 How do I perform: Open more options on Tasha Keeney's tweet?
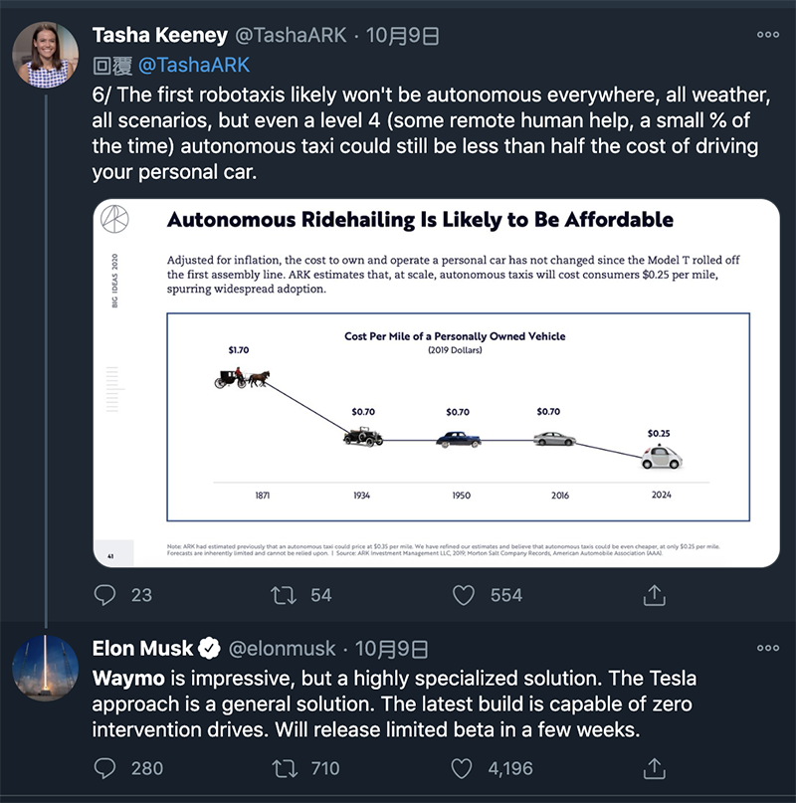point(768,35)
